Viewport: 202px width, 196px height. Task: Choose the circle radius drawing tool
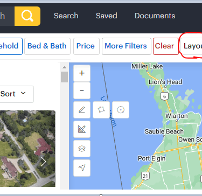click(121, 110)
